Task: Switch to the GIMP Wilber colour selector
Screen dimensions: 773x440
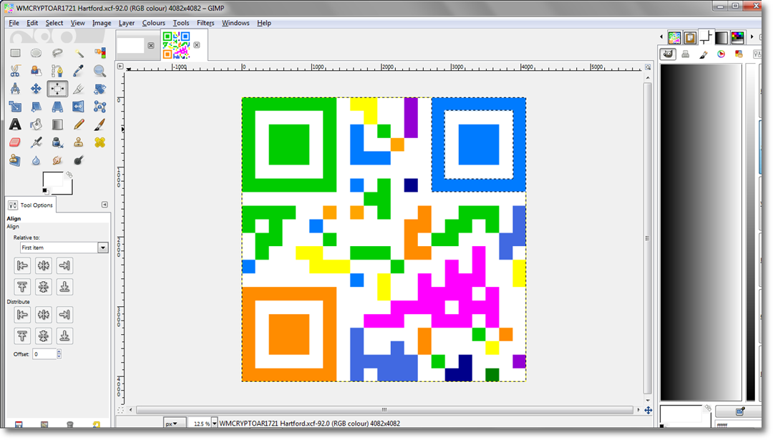Action: pyautogui.click(x=668, y=54)
